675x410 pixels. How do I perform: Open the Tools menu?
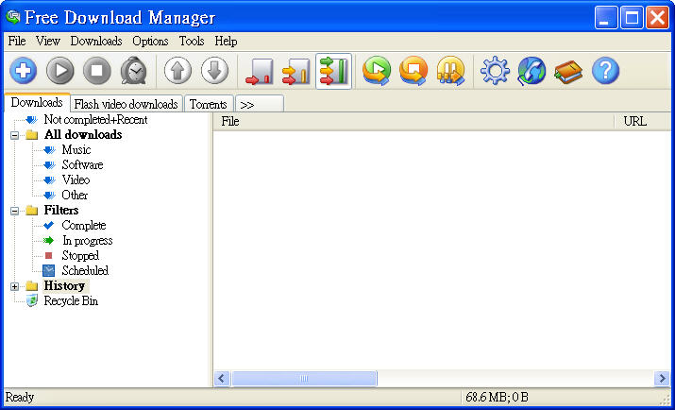coord(192,41)
